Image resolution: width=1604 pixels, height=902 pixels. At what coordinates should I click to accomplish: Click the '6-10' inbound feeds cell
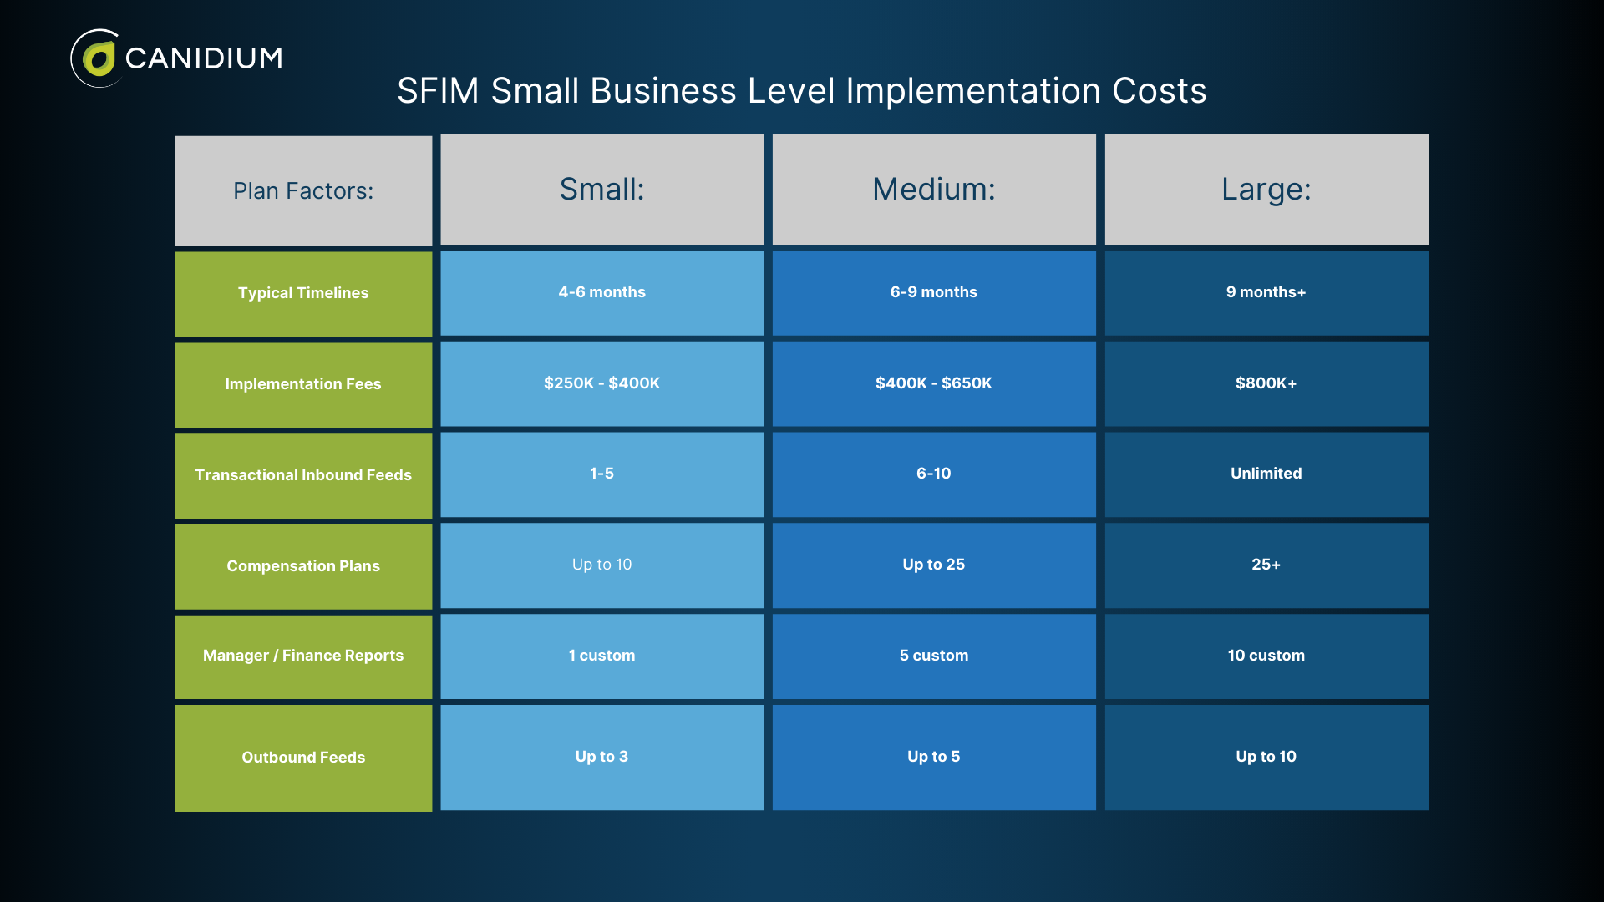click(x=934, y=474)
